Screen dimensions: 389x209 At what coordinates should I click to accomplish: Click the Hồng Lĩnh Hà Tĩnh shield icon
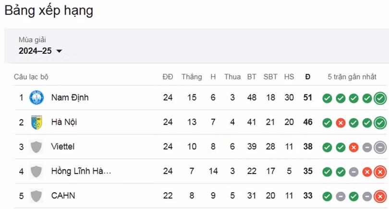click(36, 171)
